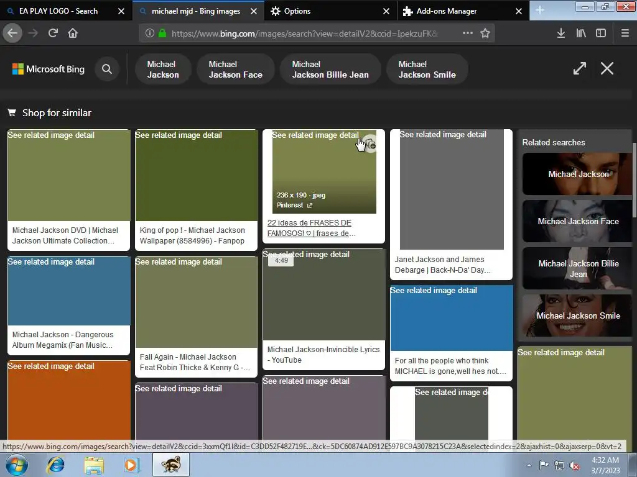Click related search Michael Jackson thumbnail
This screenshot has height=477, width=637.
click(x=577, y=174)
